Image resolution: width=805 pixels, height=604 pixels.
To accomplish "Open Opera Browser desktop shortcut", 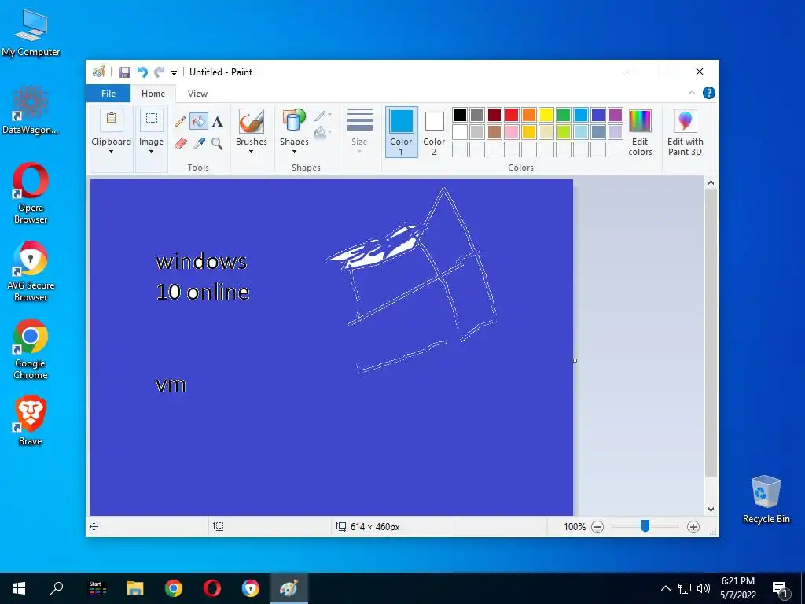I will (31, 193).
